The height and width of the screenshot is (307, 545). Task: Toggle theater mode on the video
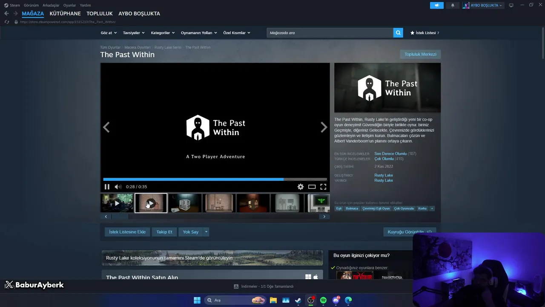click(312, 187)
